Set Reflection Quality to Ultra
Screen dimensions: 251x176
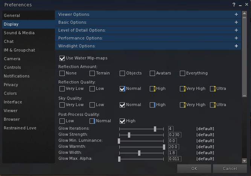pyautogui.click(x=213, y=89)
